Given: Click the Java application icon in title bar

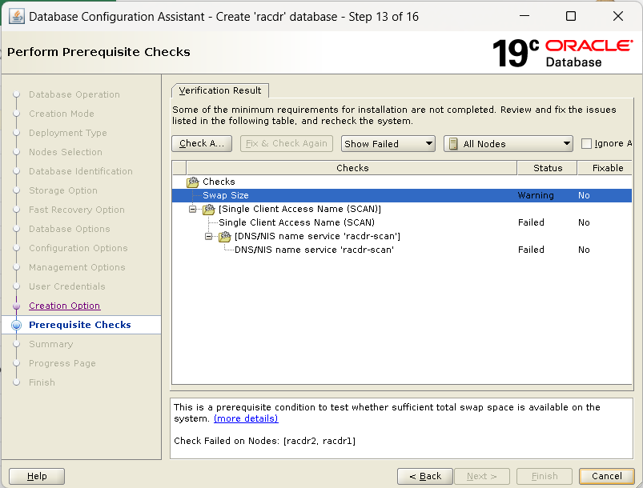Looking at the screenshot, I should [x=16, y=16].
